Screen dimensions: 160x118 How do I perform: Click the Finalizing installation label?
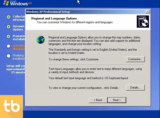(x=19, y=57)
